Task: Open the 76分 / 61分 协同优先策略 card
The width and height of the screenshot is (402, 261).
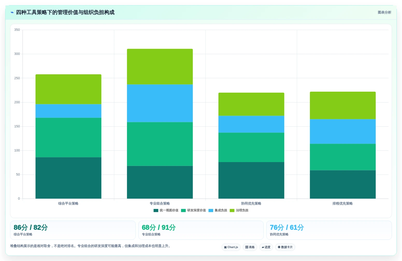Action: click(329, 230)
